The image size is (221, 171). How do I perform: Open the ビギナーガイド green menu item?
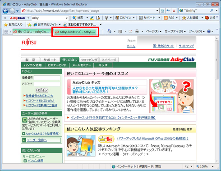point(57,65)
